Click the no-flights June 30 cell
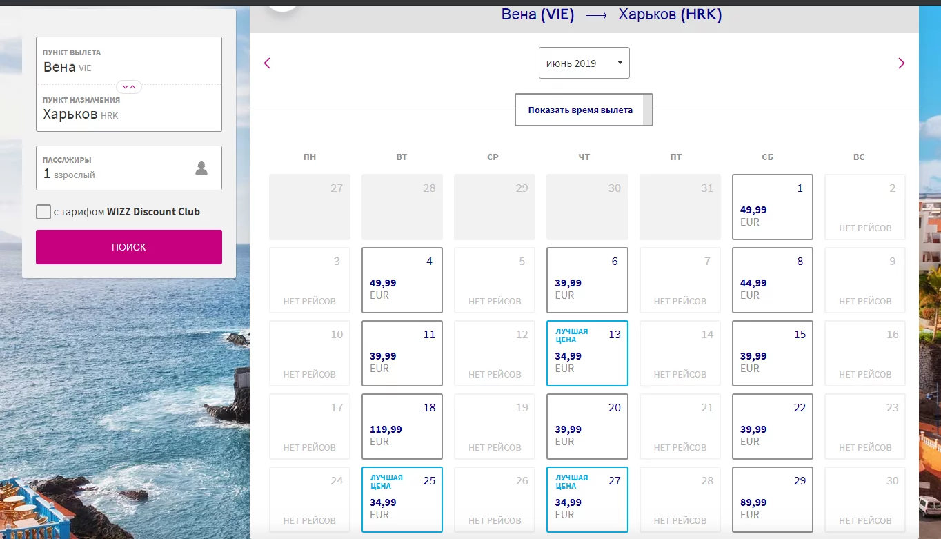Viewport: 941px width, 539px height. tap(865, 500)
